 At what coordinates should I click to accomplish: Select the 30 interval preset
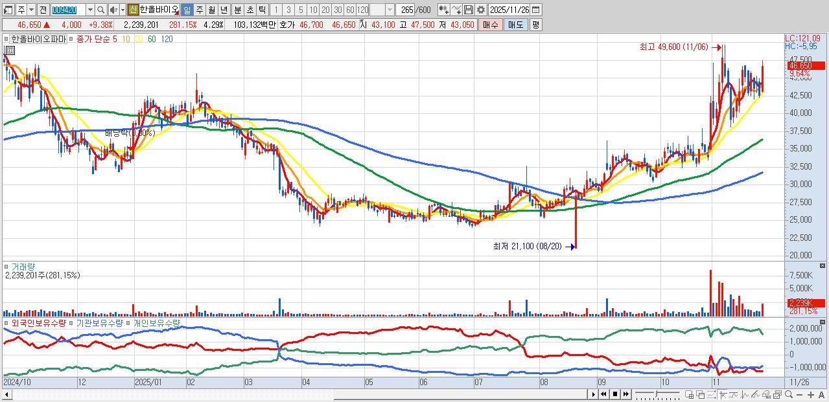[x=338, y=10]
